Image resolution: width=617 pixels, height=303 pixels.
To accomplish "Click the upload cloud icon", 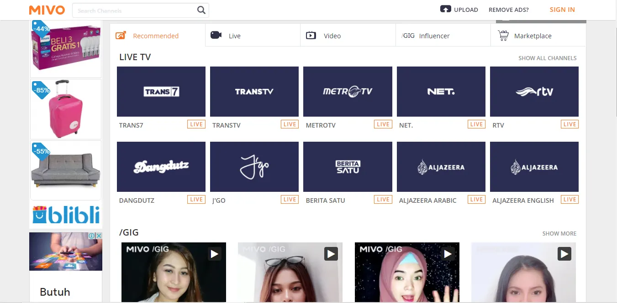I will coord(445,9).
